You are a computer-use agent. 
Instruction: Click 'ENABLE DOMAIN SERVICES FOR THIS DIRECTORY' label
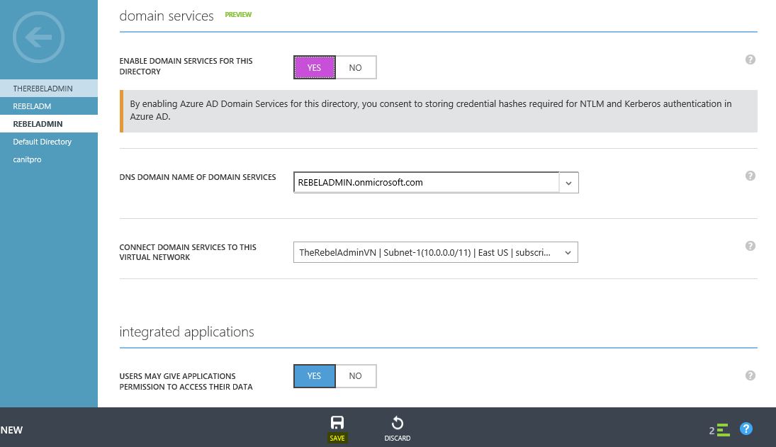(186, 67)
